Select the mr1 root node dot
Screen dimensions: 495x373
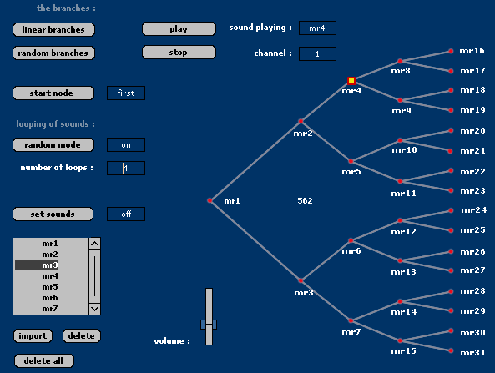point(210,200)
